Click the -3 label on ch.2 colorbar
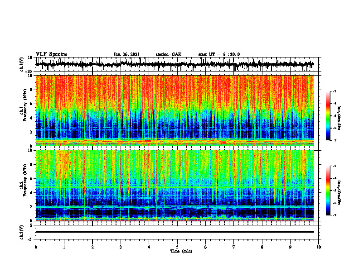359x277 pixels. (335, 166)
